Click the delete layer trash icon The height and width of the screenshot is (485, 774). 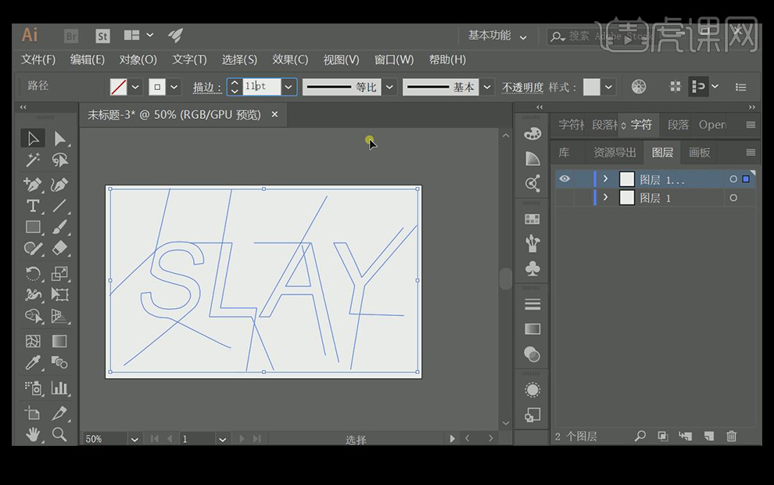[732, 436]
